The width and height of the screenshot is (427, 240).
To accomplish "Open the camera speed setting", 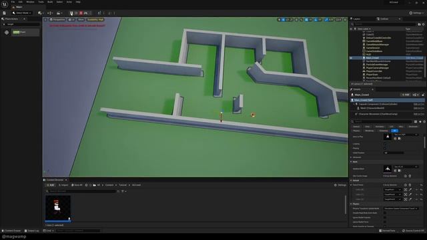I will tap(338, 19).
